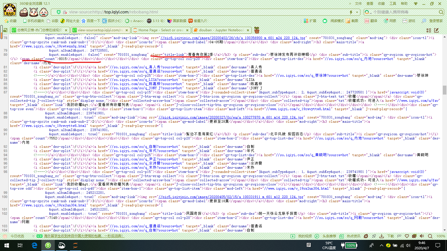
Task: Open the 国家数据 bookmark
Action: coord(177,21)
